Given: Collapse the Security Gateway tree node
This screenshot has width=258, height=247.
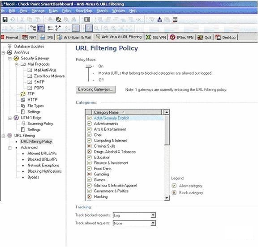Looking at the screenshot, I should tap(10, 59).
